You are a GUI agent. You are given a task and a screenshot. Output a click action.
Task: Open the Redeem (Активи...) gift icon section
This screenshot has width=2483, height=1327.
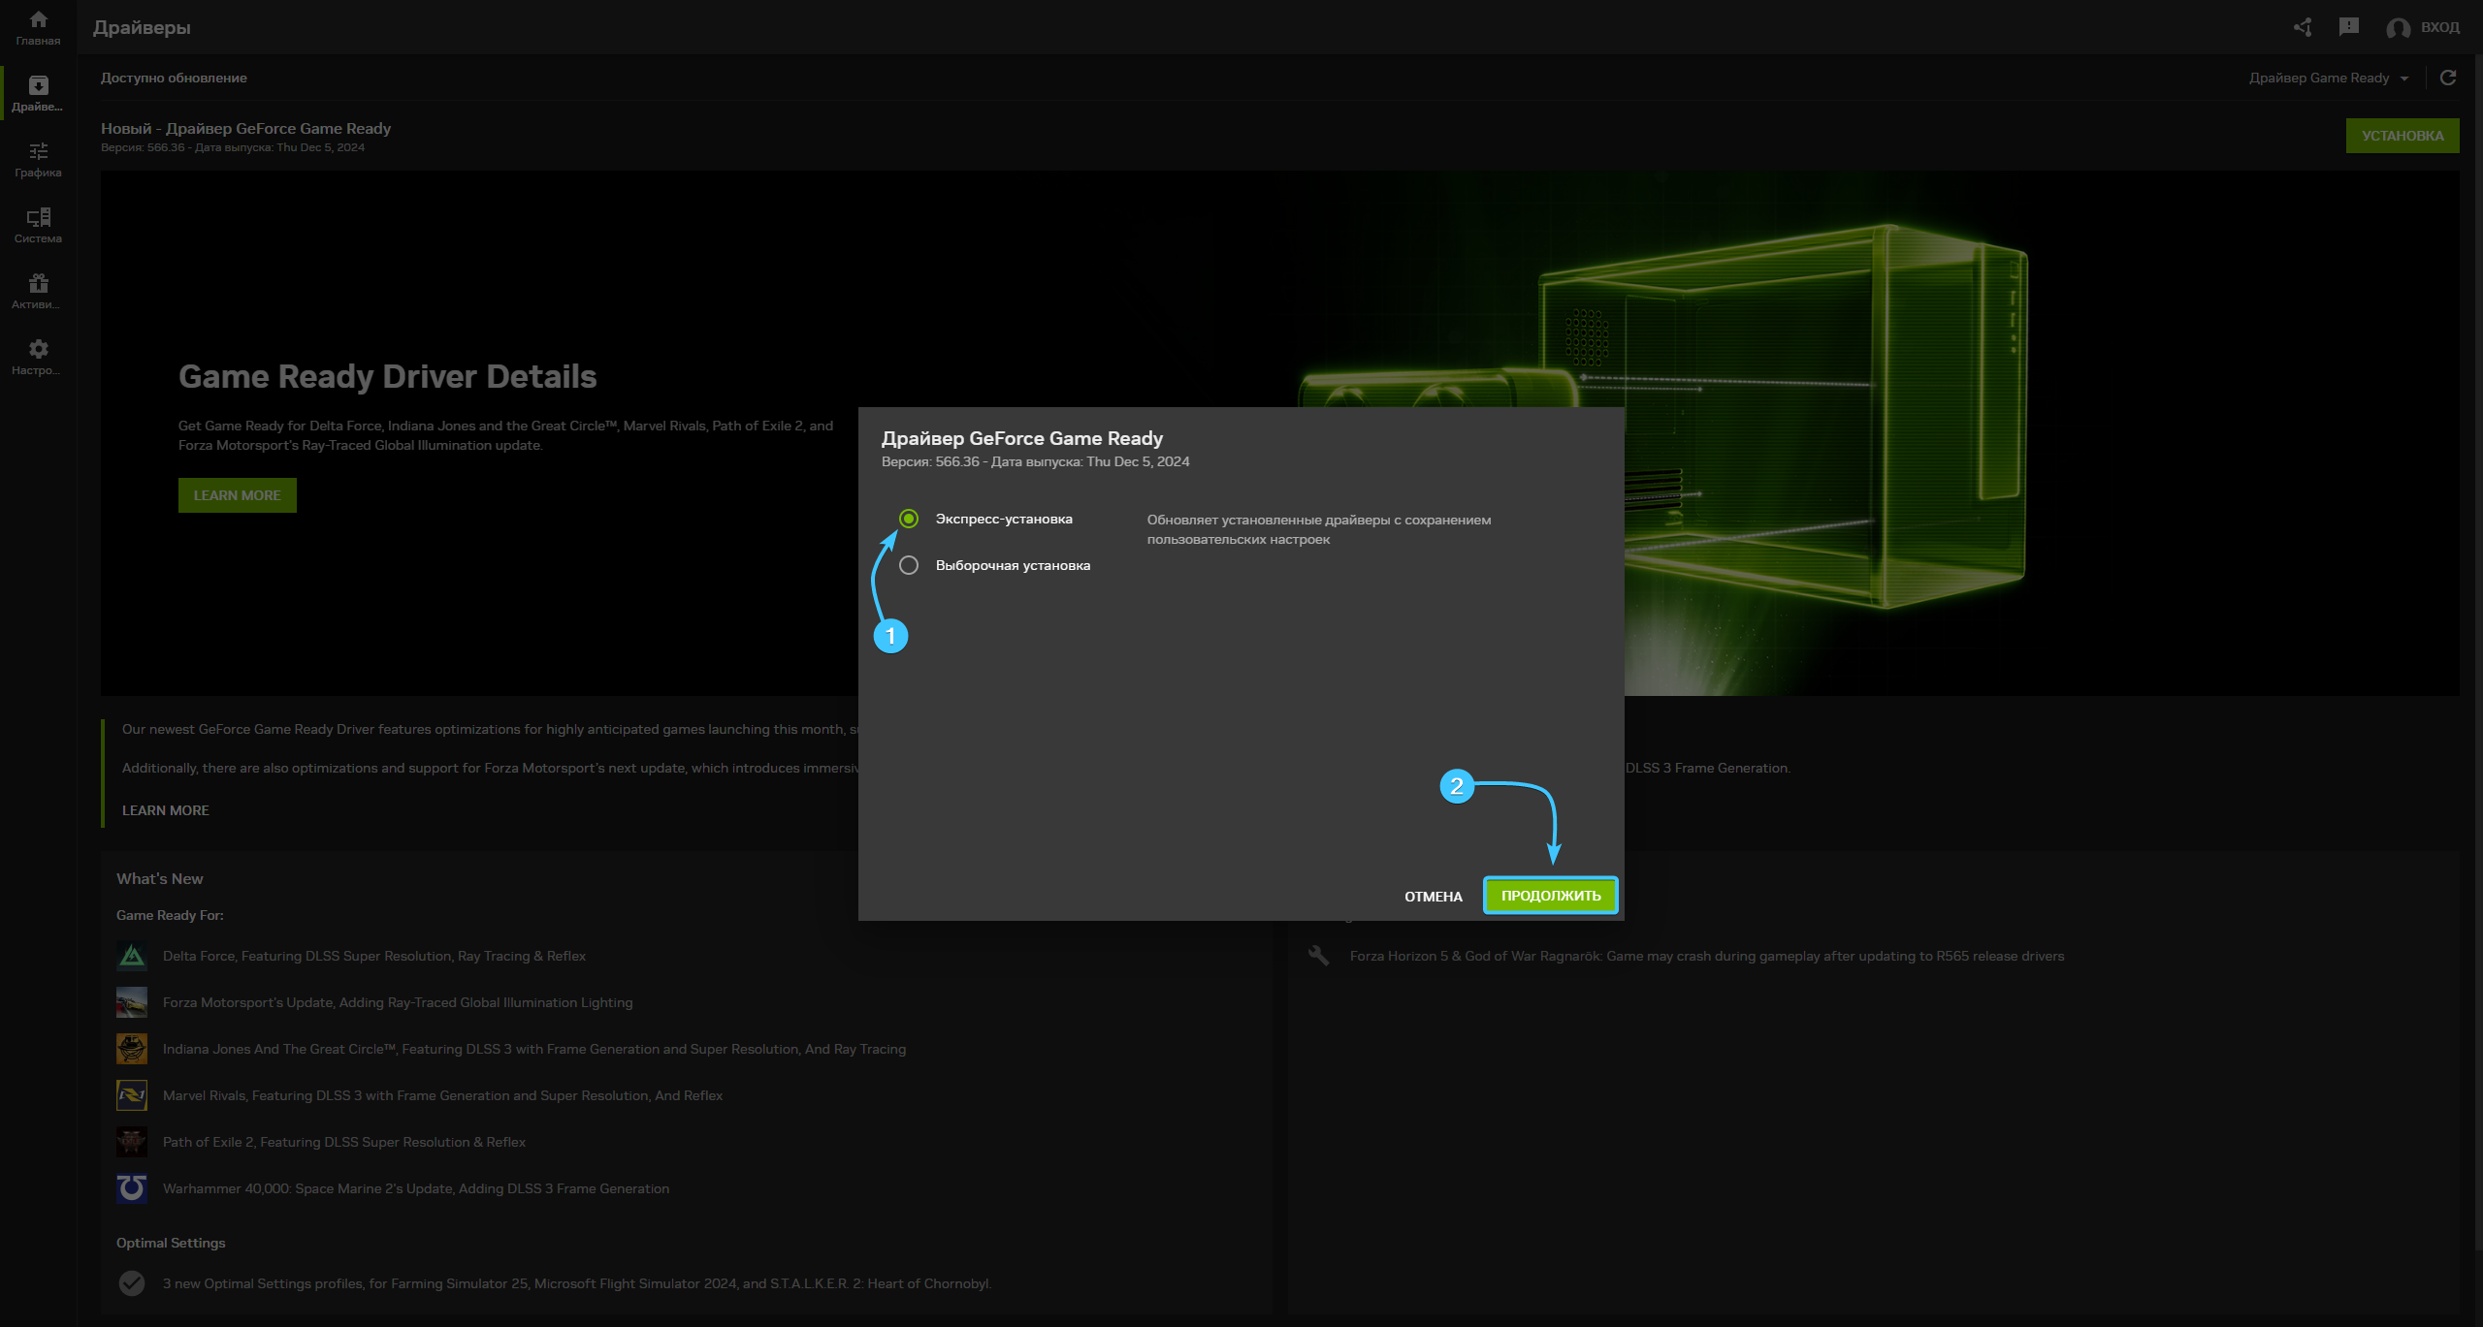click(38, 291)
